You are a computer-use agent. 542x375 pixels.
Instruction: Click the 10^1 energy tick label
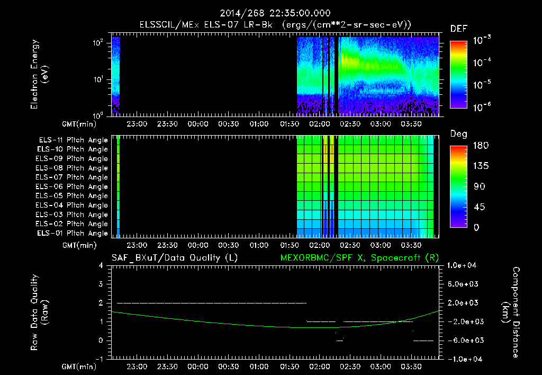[98, 79]
